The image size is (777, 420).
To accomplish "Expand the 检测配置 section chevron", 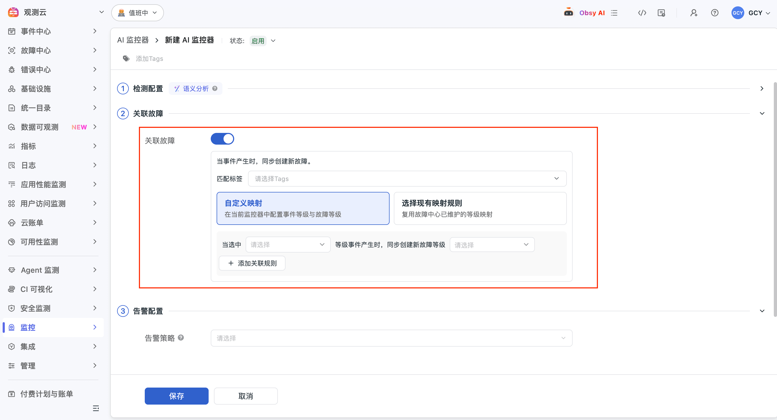I will (762, 89).
